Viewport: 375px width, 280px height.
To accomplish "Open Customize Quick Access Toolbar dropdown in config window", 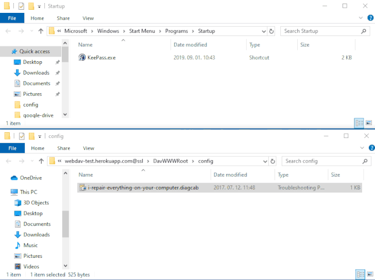I will click(40, 136).
